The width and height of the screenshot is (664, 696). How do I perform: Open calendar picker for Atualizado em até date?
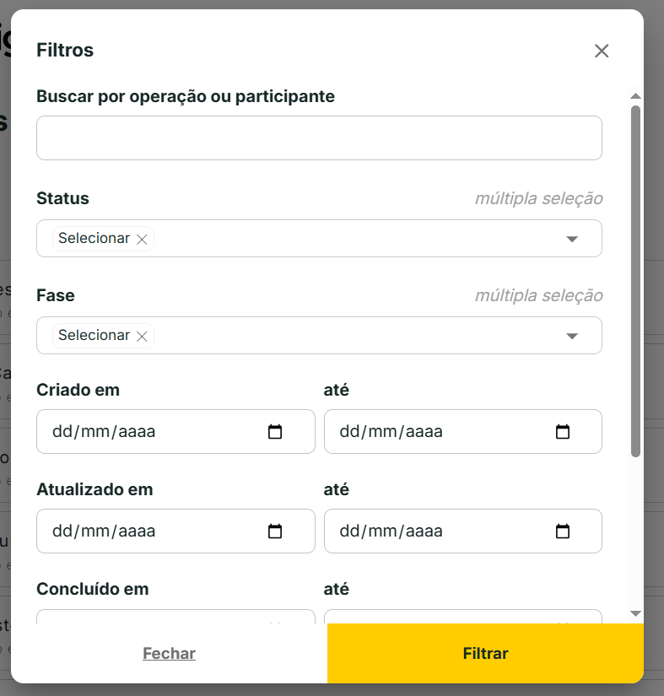[x=563, y=531]
